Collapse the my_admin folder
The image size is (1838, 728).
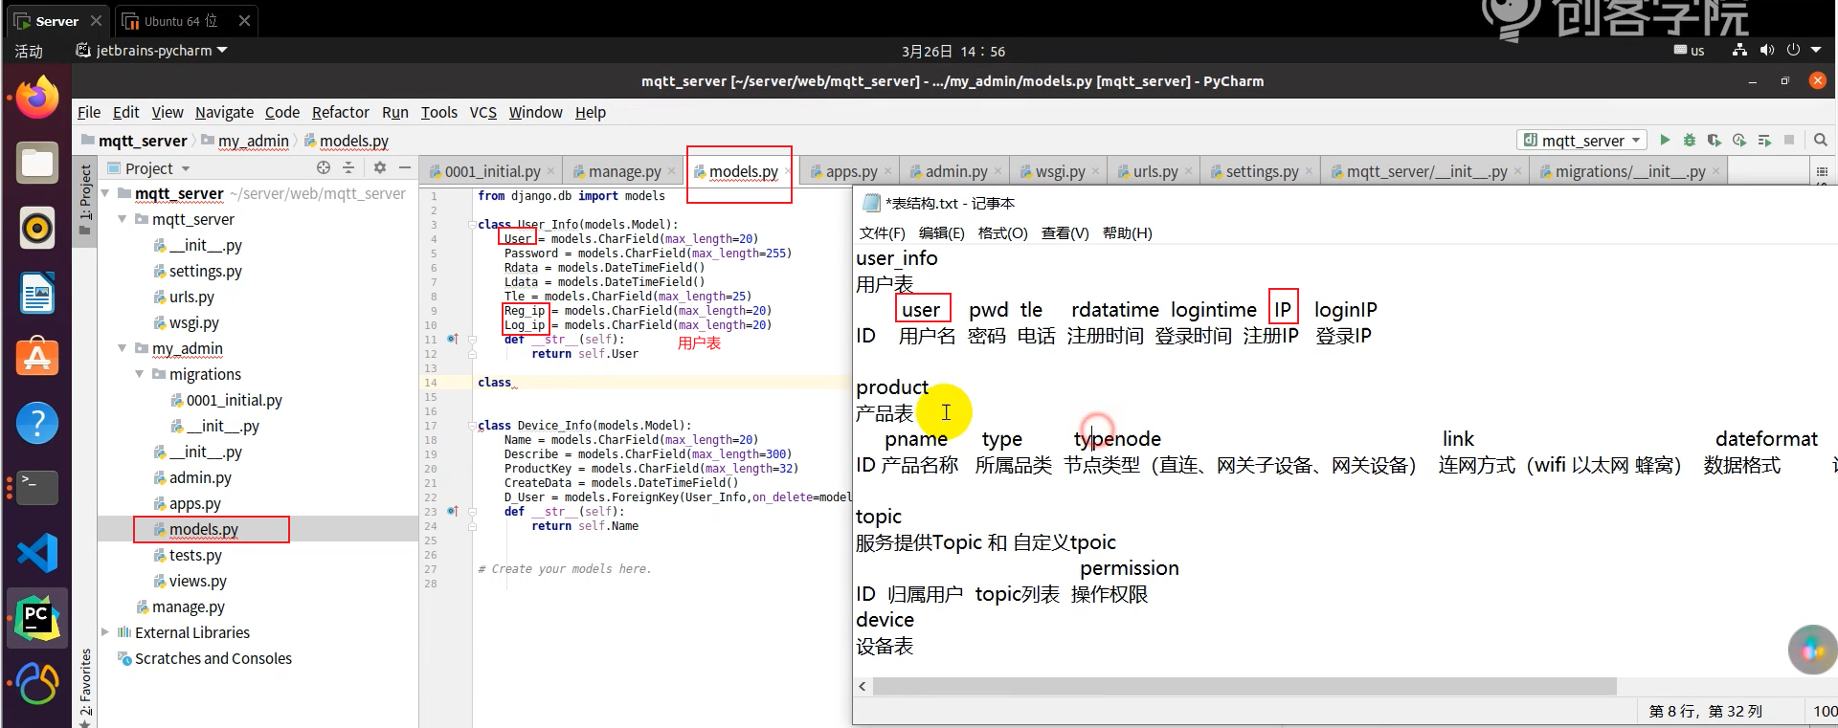[123, 348]
